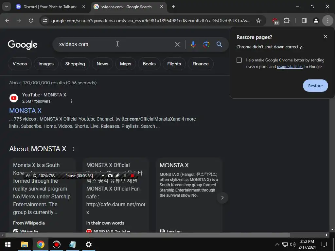Reload the current page
This screenshot has height=251, width=335.
point(31,21)
